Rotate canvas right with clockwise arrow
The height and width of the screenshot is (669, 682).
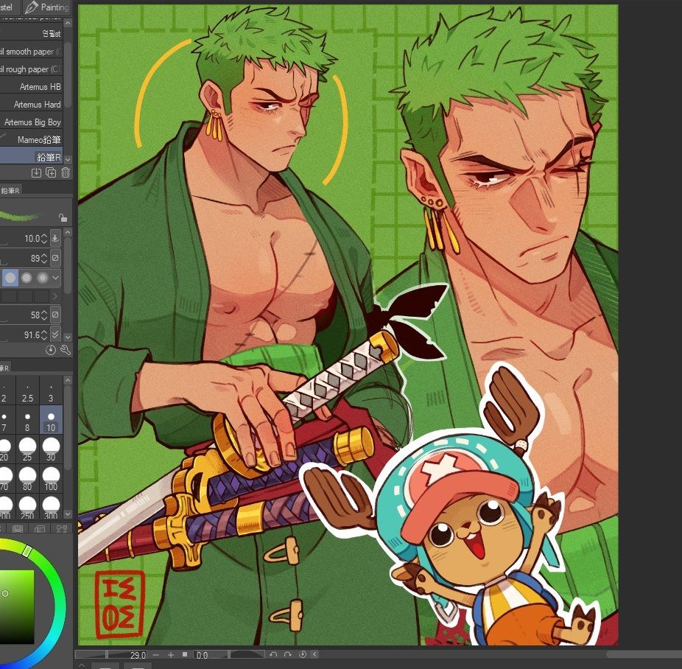pos(288,654)
